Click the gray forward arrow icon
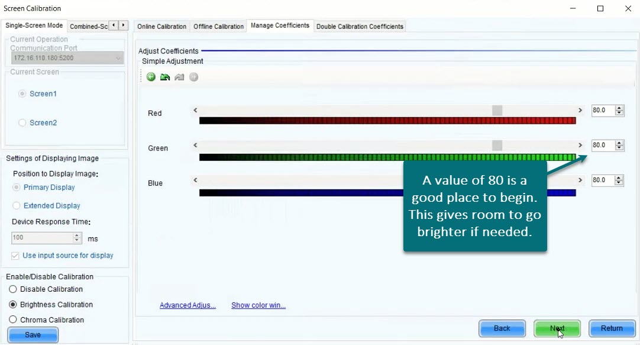 193,77
